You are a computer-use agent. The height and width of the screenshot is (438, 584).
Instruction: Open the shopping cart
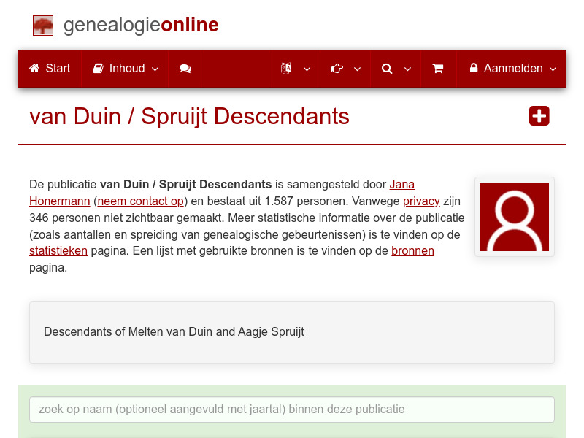438,68
